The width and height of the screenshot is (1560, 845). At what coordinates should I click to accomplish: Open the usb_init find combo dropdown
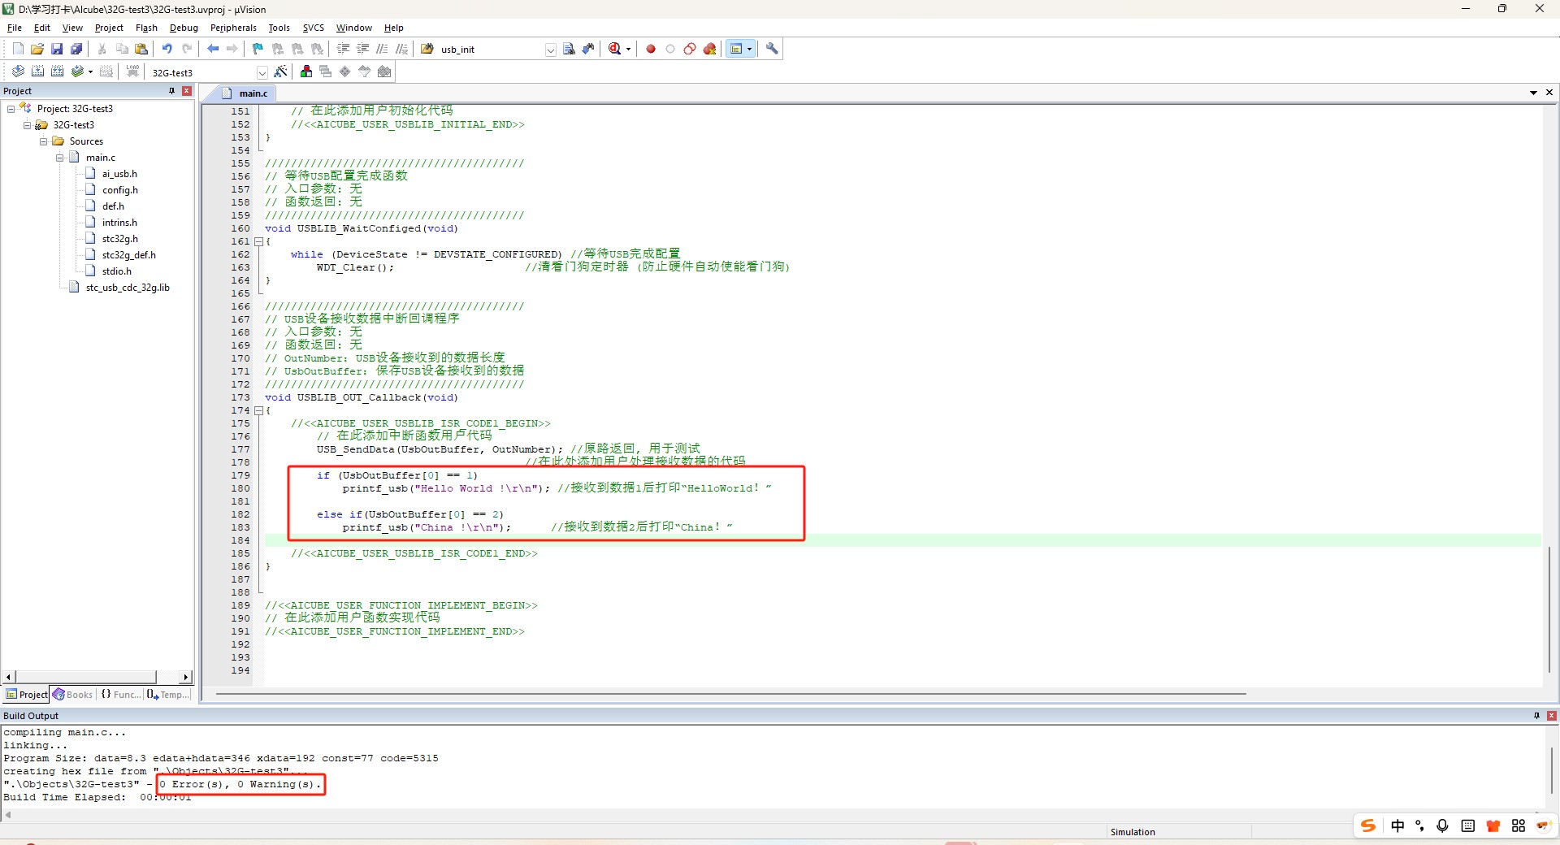click(x=550, y=50)
